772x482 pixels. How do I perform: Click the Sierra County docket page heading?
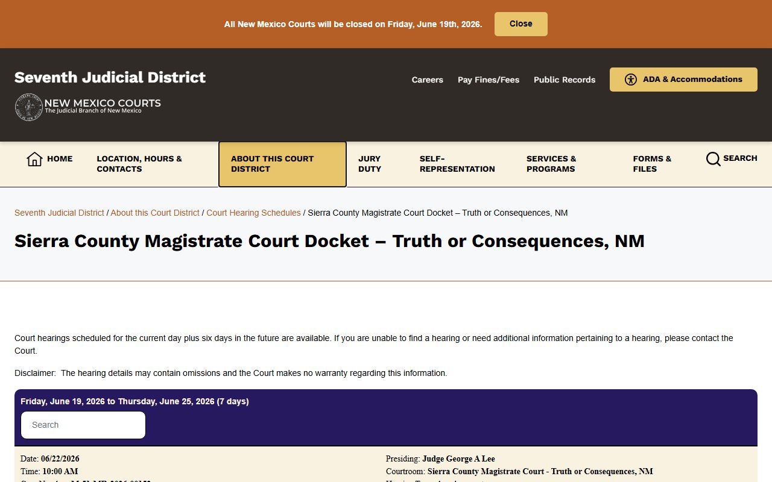pyautogui.click(x=329, y=241)
